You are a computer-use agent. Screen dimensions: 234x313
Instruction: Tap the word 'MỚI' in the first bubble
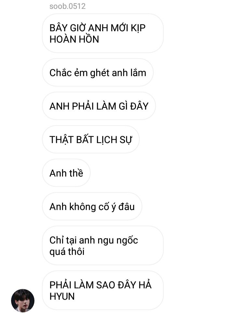tap(119, 28)
